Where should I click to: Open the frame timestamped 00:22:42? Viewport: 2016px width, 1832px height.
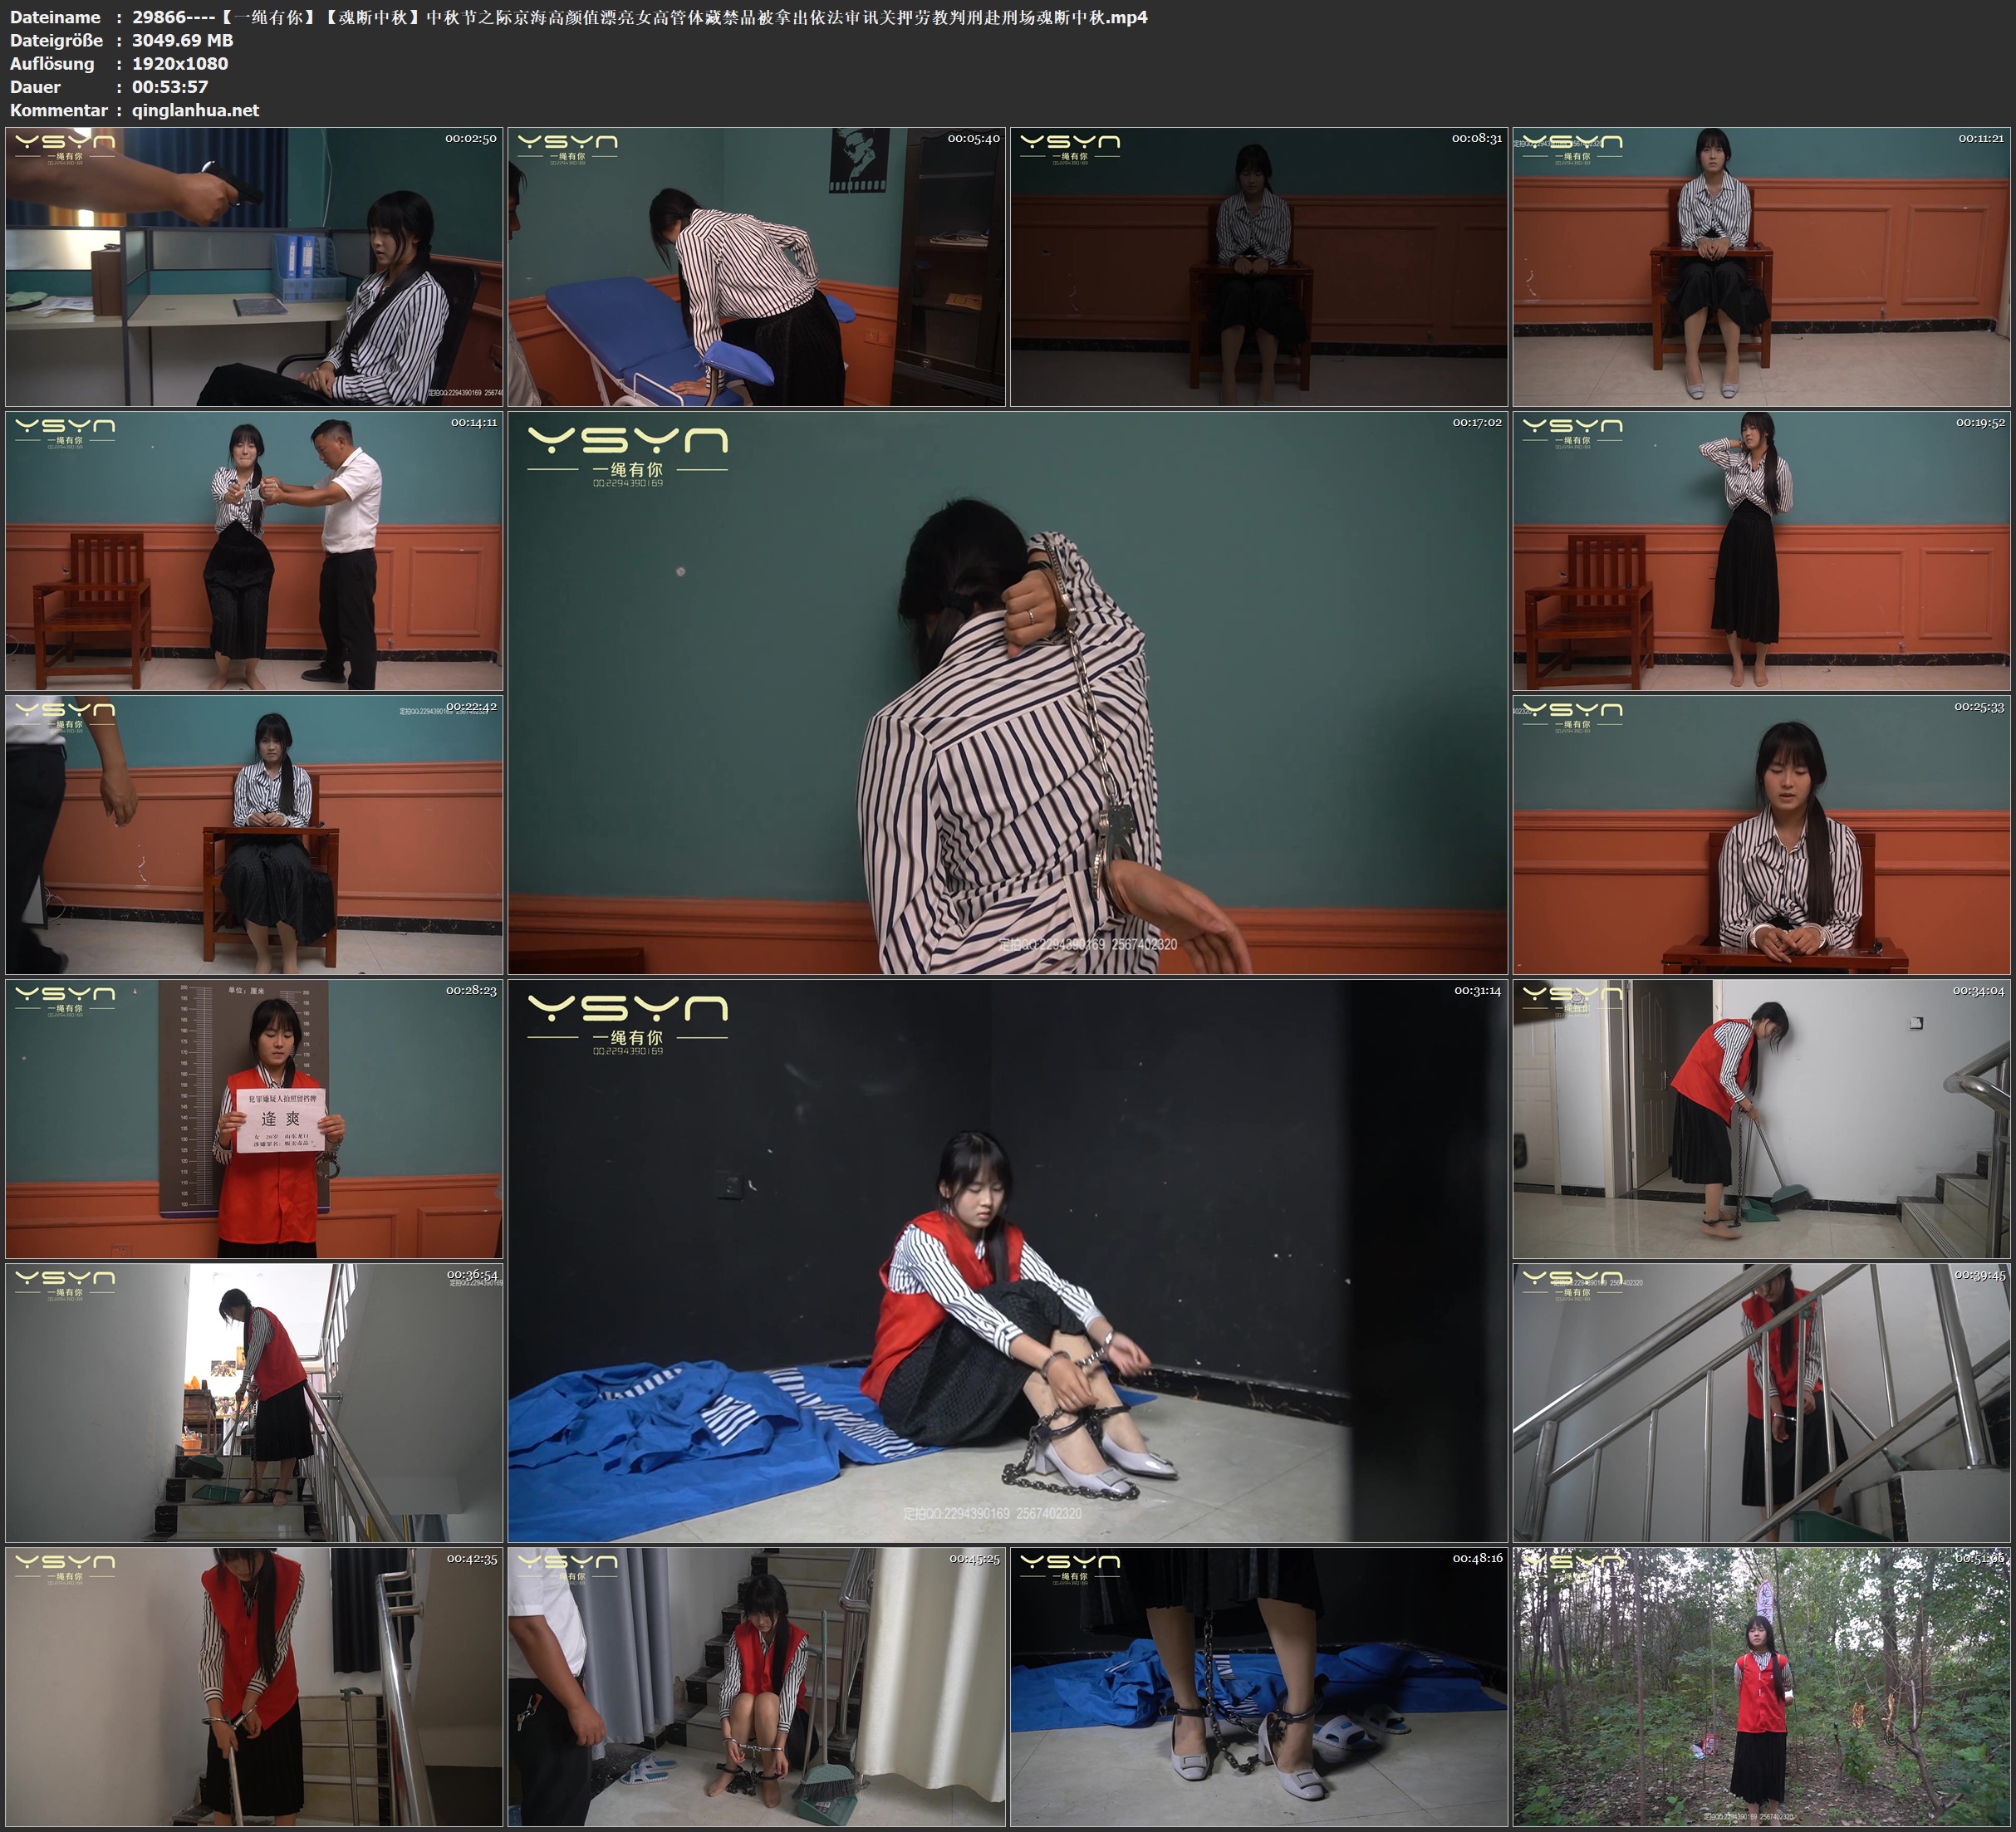(254, 834)
